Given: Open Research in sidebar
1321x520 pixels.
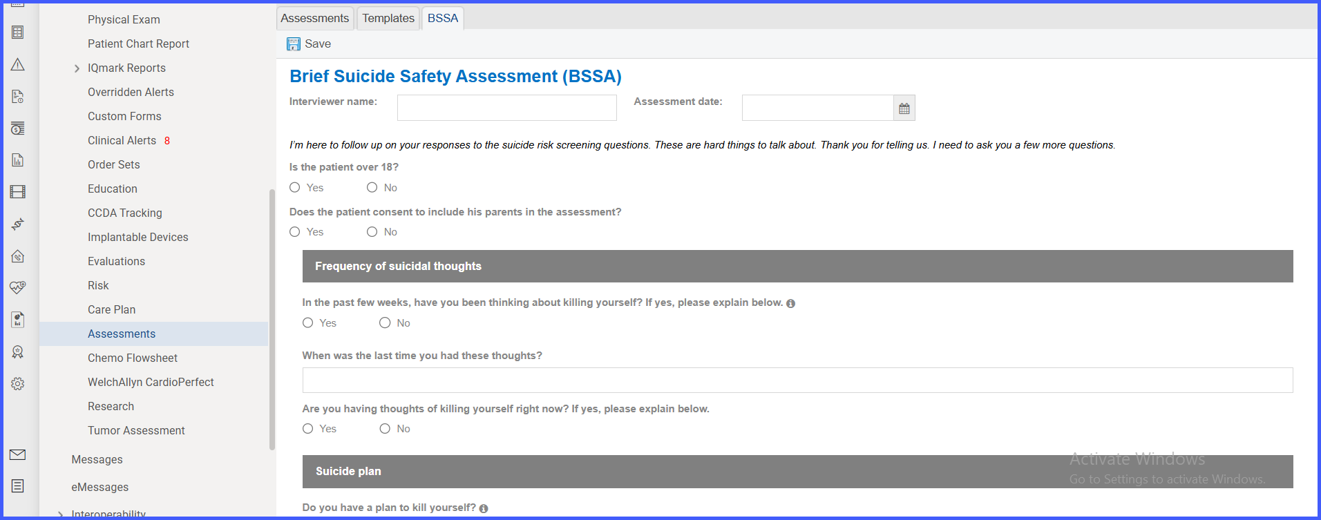Looking at the screenshot, I should pyautogui.click(x=111, y=406).
